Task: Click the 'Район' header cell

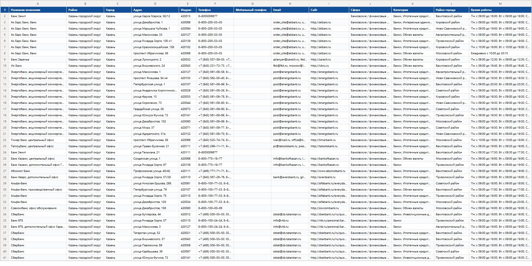Action: point(85,10)
